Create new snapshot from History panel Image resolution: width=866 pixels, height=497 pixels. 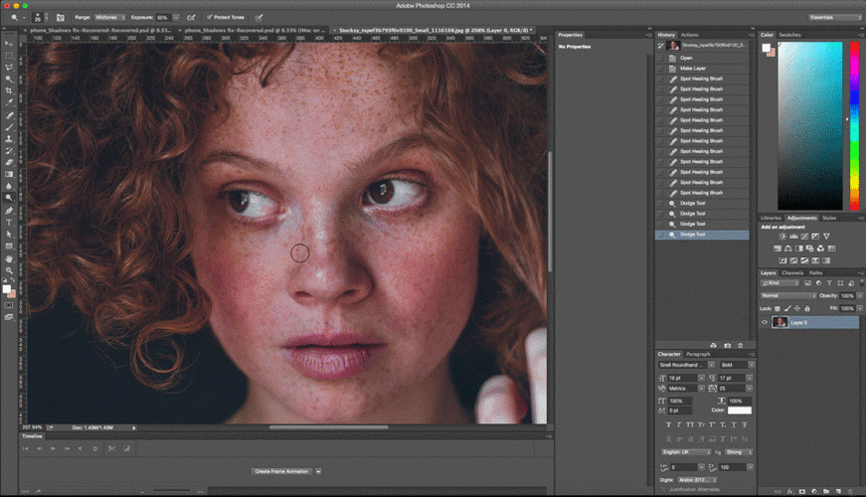point(728,345)
